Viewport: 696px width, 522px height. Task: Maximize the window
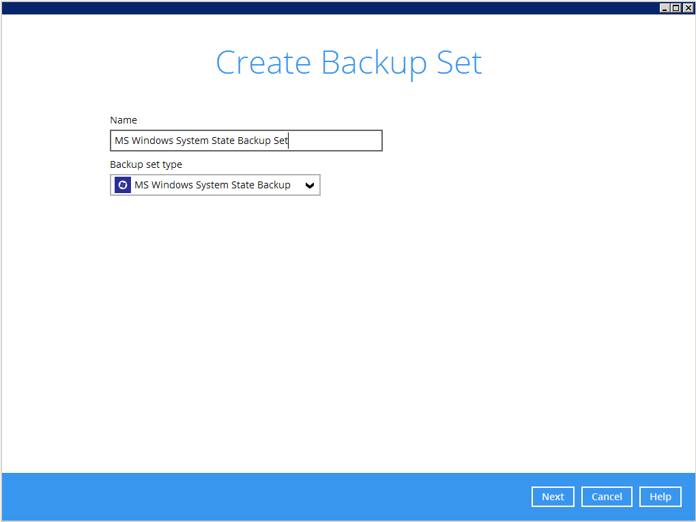click(x=676, y=8)
